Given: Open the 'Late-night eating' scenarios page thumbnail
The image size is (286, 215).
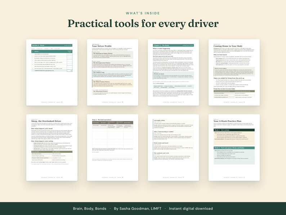Looking at the screenshot, I should click(173, 148).
